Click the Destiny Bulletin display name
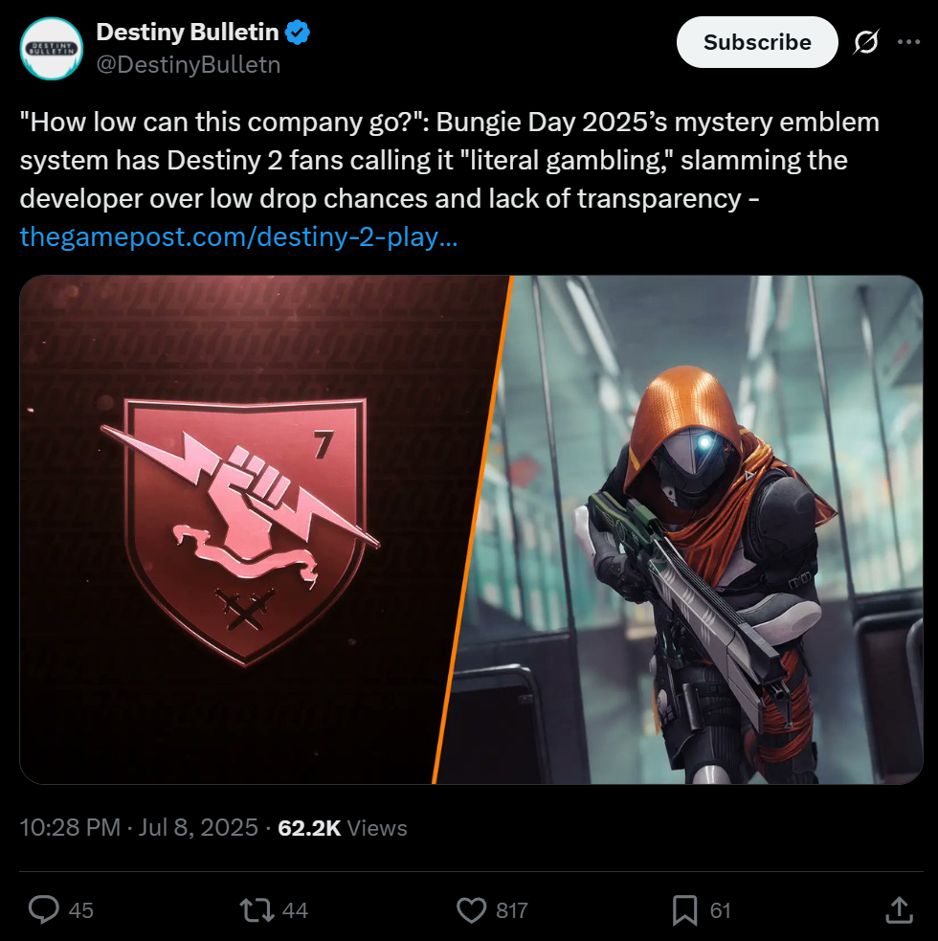This screenshot has height=941, width=938. (x=188, y=33)
